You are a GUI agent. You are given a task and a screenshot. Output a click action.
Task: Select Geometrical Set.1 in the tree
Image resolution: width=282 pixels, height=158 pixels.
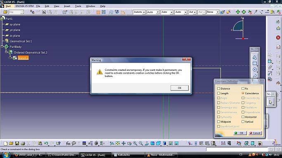point(21,41)
